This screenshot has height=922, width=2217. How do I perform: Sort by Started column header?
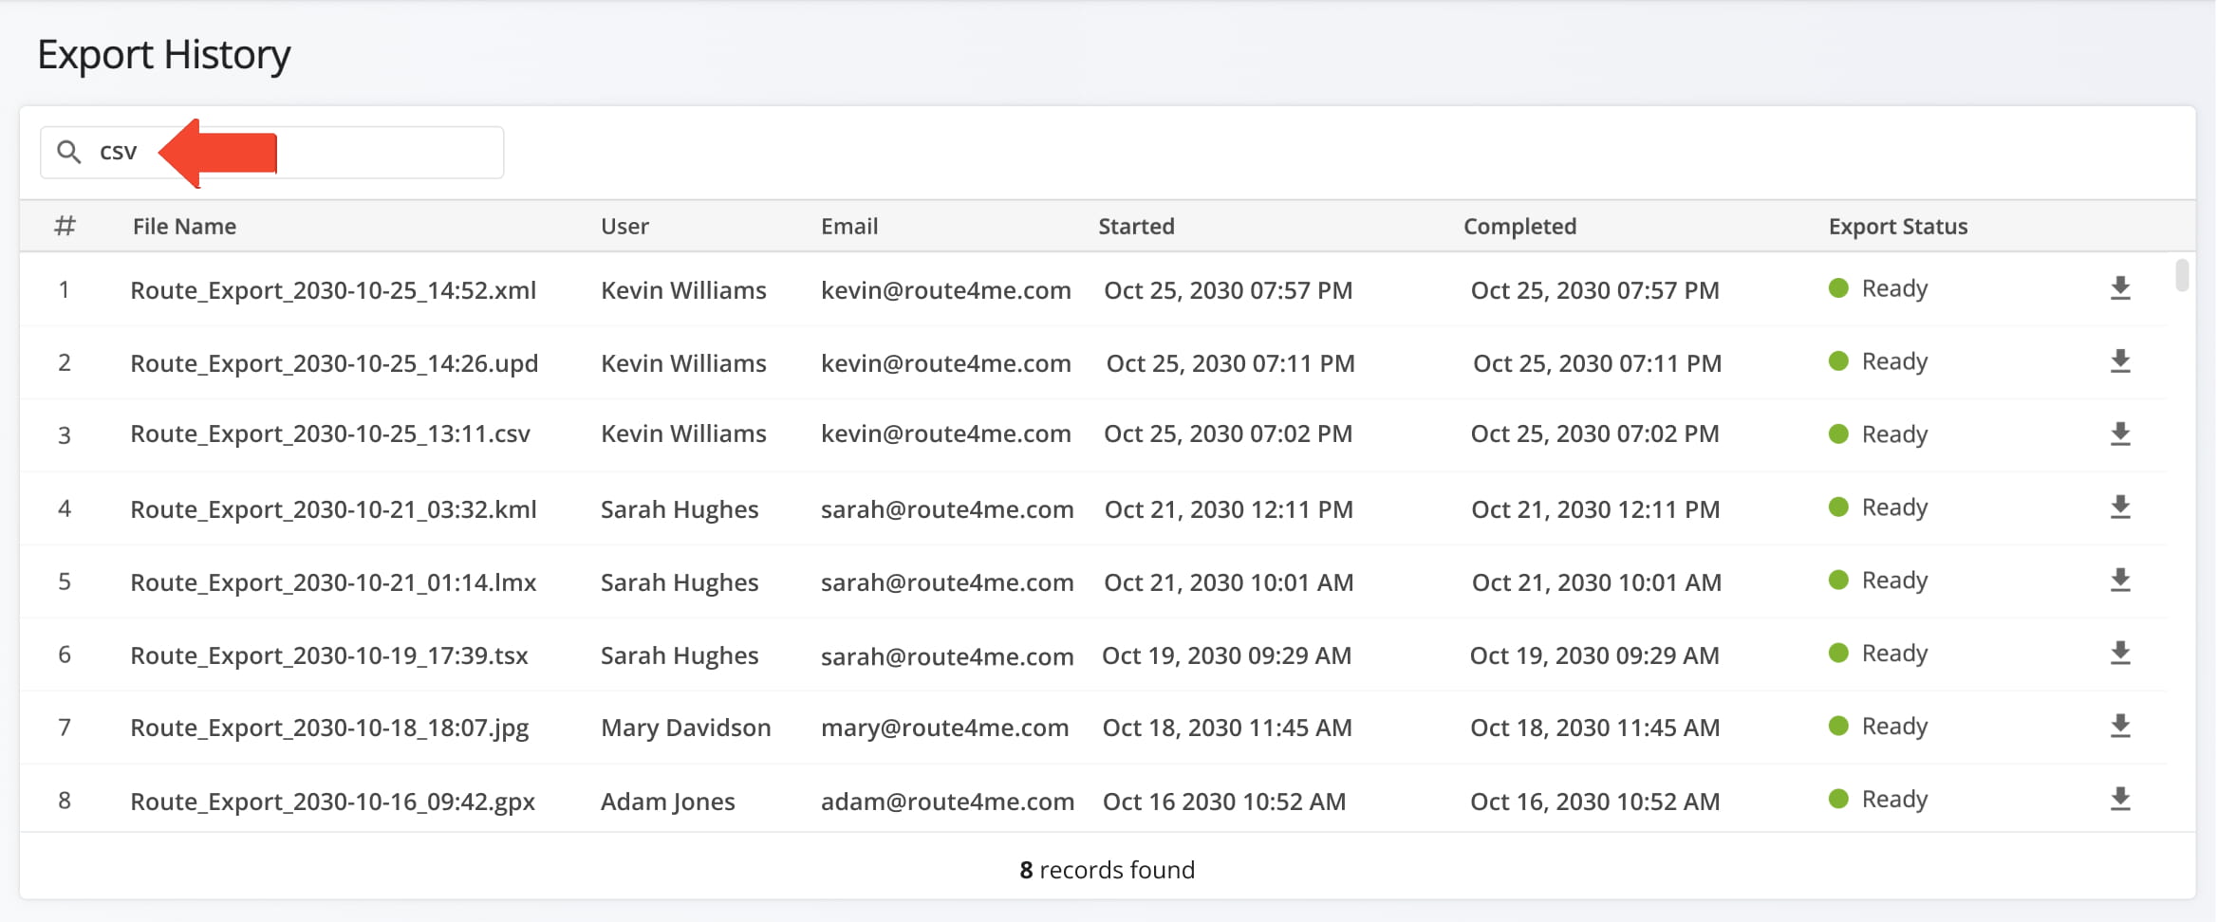tap(1136, 227)
